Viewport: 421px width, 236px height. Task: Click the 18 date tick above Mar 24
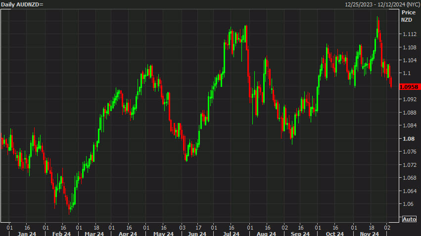[x=96, y=228]
